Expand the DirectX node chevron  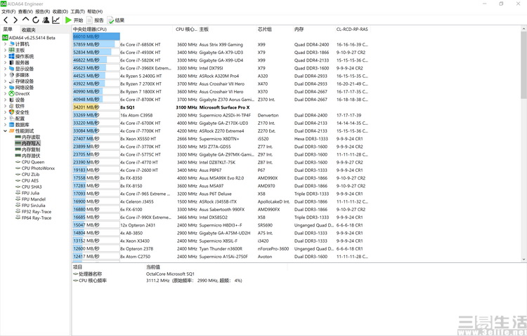pyautogui.click(x=5, y=94)
